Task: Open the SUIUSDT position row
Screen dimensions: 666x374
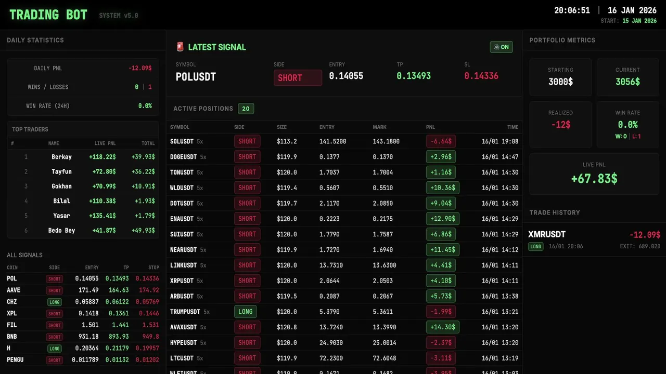Action: point(344,234)
